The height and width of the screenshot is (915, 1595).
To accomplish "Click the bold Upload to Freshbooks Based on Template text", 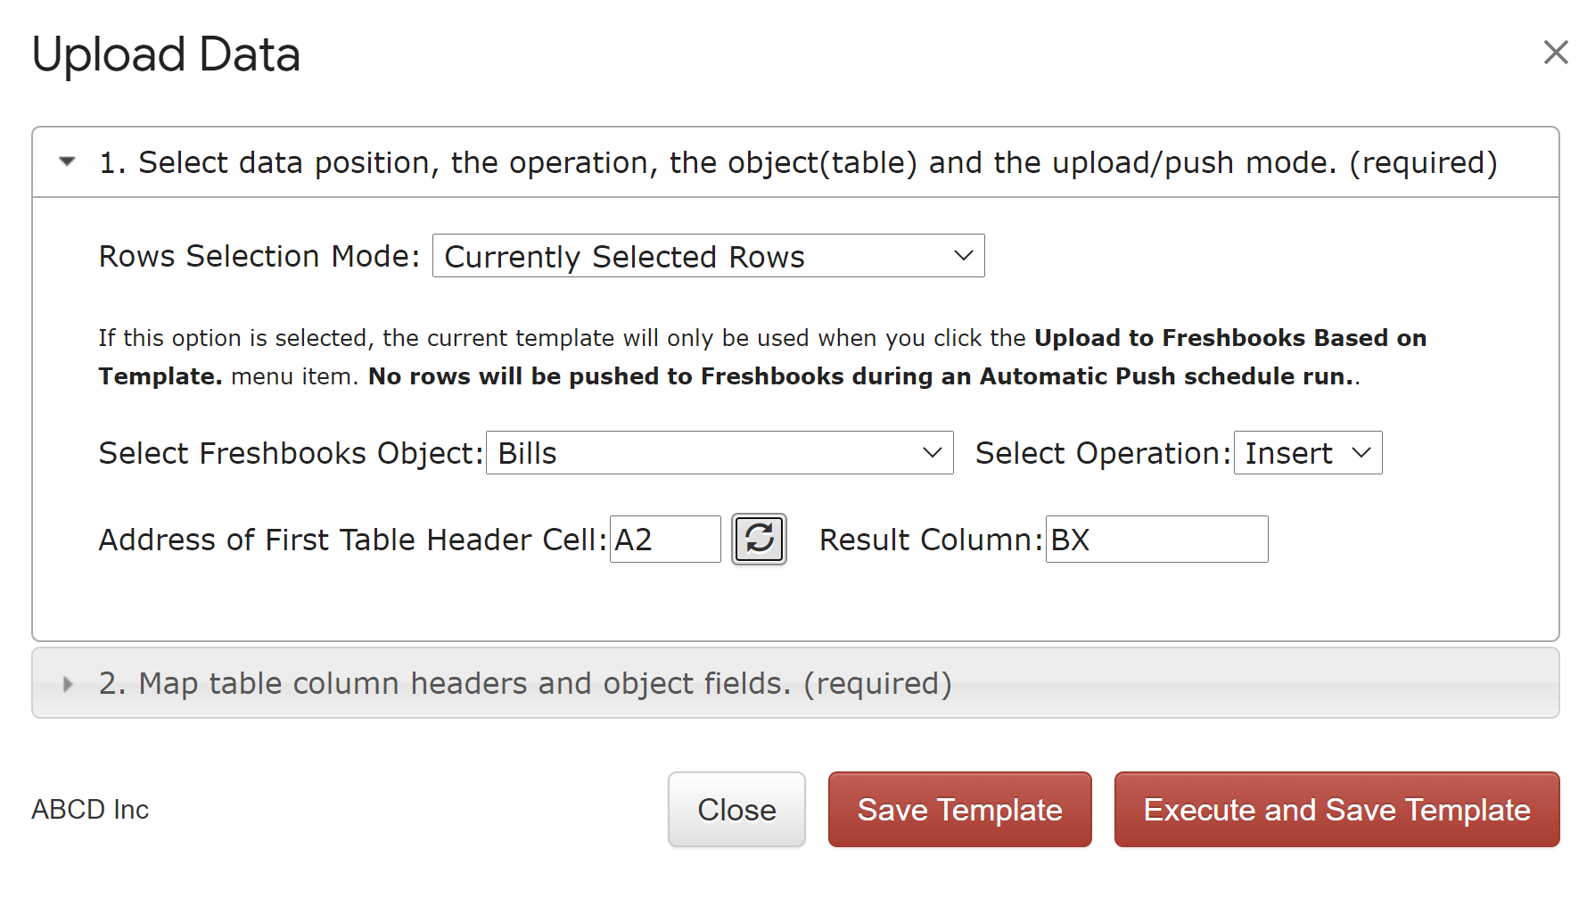I will (x=762, y=357).
